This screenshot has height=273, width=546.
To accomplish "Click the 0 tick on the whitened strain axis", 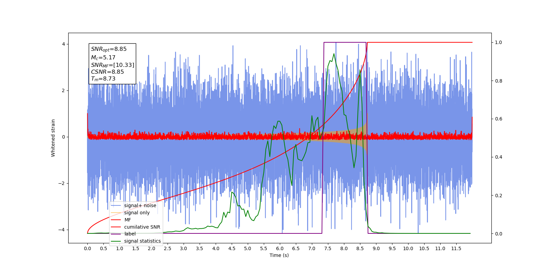I will click(x=63, y=137).
